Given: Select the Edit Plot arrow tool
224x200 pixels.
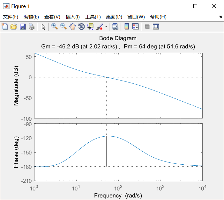Looking at the screenshot, I should tap(43, 26).
